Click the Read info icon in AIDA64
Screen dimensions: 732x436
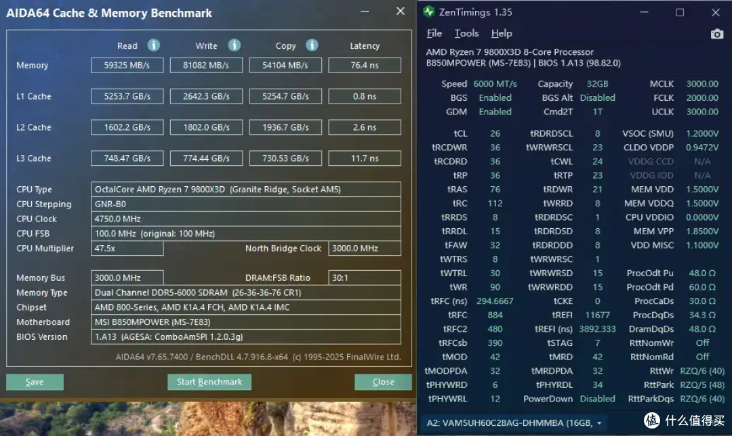(x=154, y=45)
